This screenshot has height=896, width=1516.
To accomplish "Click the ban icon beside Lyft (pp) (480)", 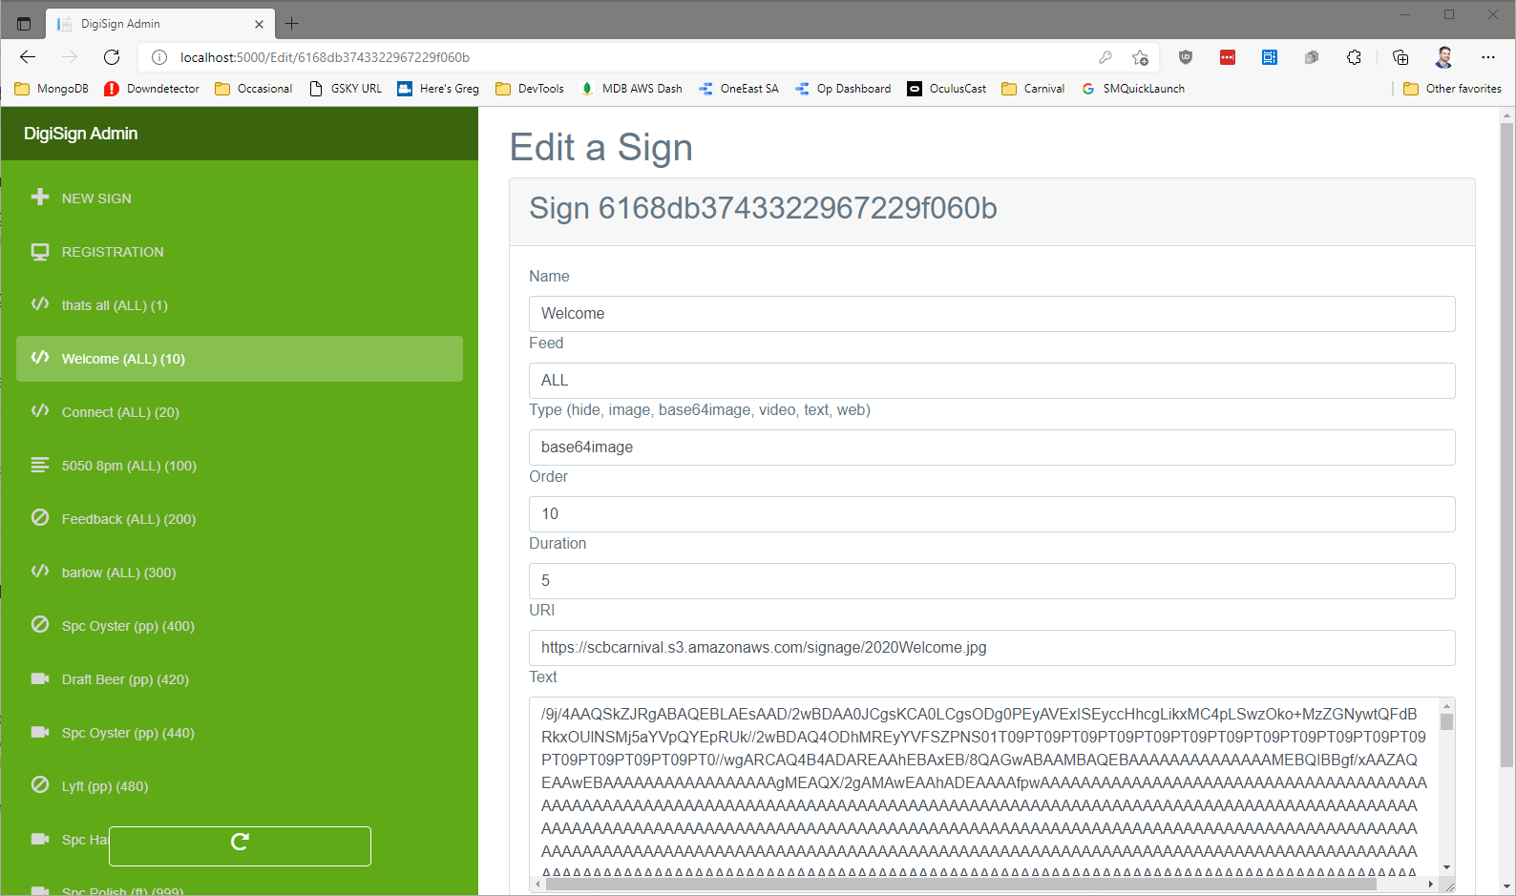I will tap(39, 784).
